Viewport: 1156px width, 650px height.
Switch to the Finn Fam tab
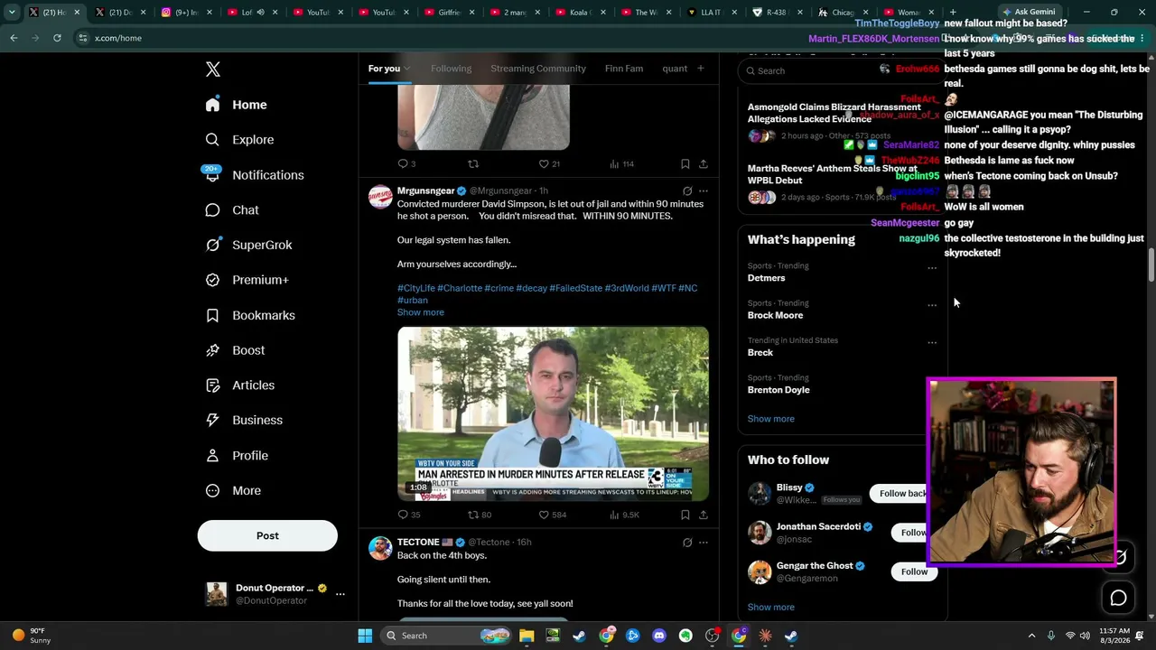(x=624, y=69)
